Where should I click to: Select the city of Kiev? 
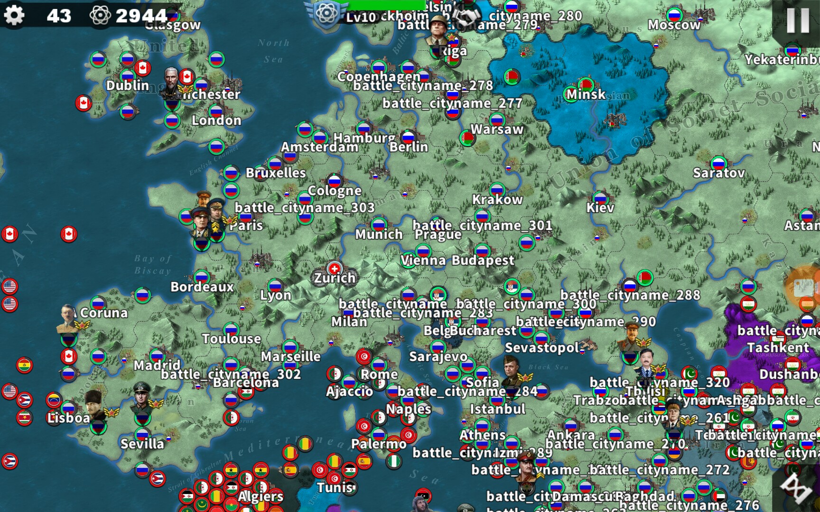coord(600,208)
